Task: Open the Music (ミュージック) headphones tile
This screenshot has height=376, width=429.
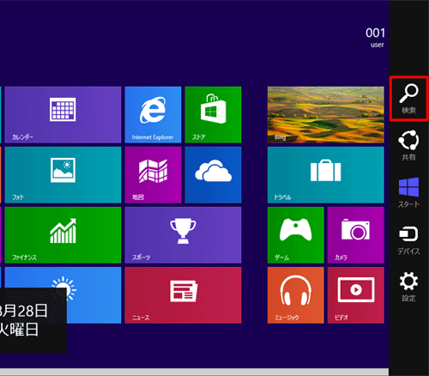Action: pyautogui.click(x=296, y=295)
